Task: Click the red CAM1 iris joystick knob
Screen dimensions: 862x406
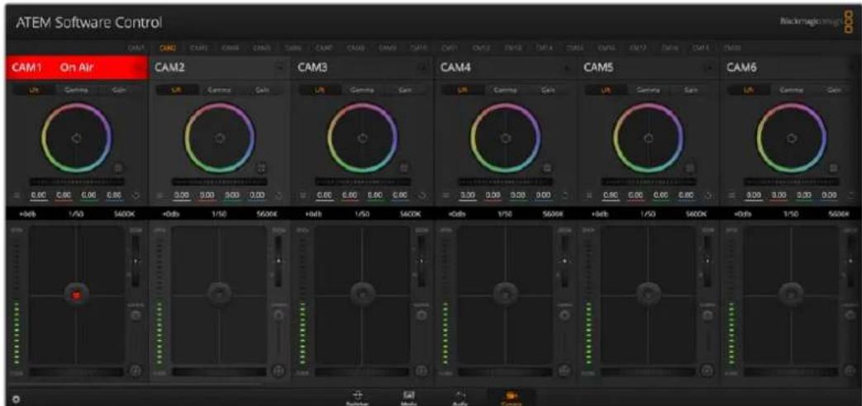Action: pos(76,295)
